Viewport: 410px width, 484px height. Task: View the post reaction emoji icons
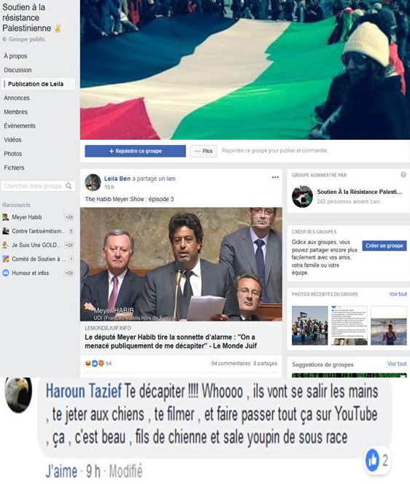[x=95, y=363]
